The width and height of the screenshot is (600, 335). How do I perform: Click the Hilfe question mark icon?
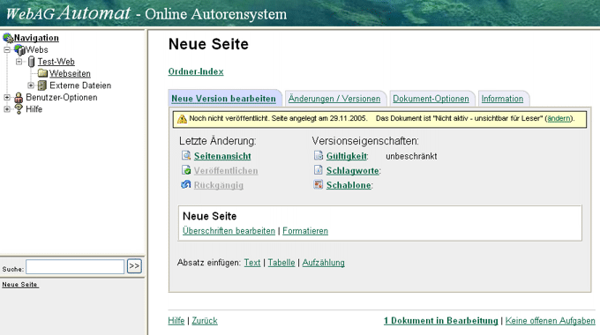tap(19, 109)
